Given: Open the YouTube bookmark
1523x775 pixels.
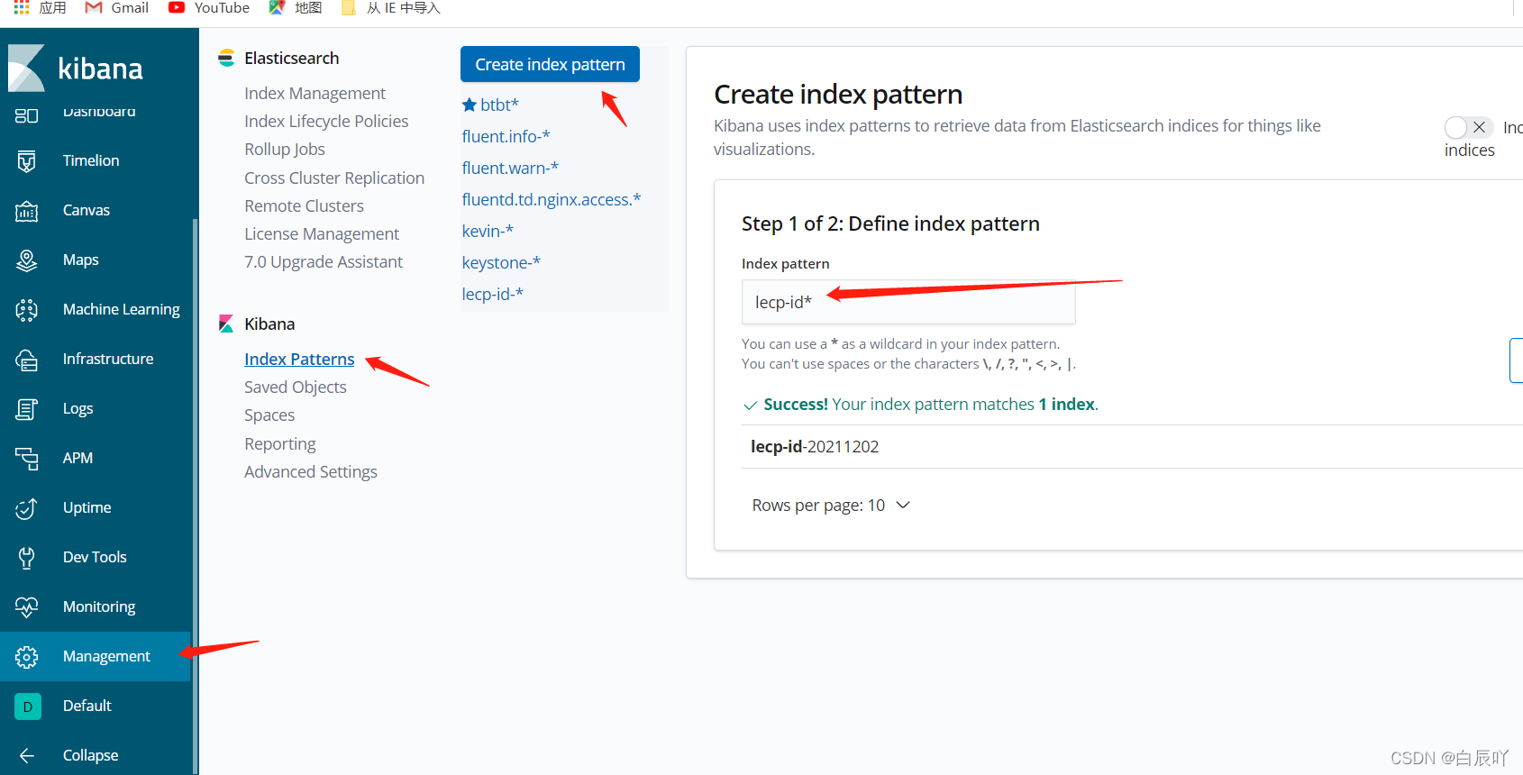Looking at the screenshot, I should click(x=209, y=8).
